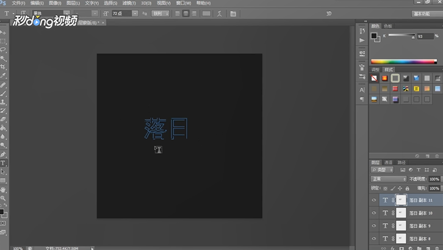443x250 pixels.
Task: Hide the 落日 副本 9 layer
Action: coord(374,226)
